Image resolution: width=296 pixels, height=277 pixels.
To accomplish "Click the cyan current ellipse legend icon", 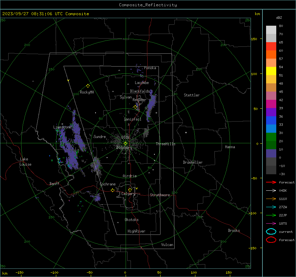I will [x=271, y=232].
